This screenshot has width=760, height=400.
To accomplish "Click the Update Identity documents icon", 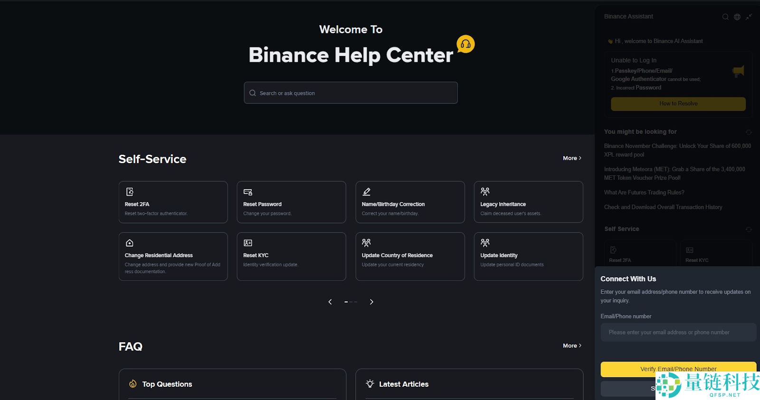I will point(484,242).
